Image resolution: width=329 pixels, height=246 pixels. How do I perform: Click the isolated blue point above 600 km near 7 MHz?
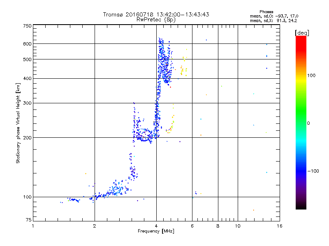point(206,40)
